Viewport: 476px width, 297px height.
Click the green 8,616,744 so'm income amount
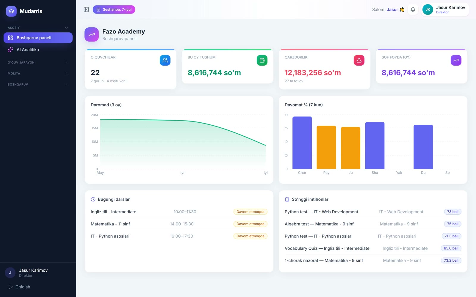(x=214, y=72)
